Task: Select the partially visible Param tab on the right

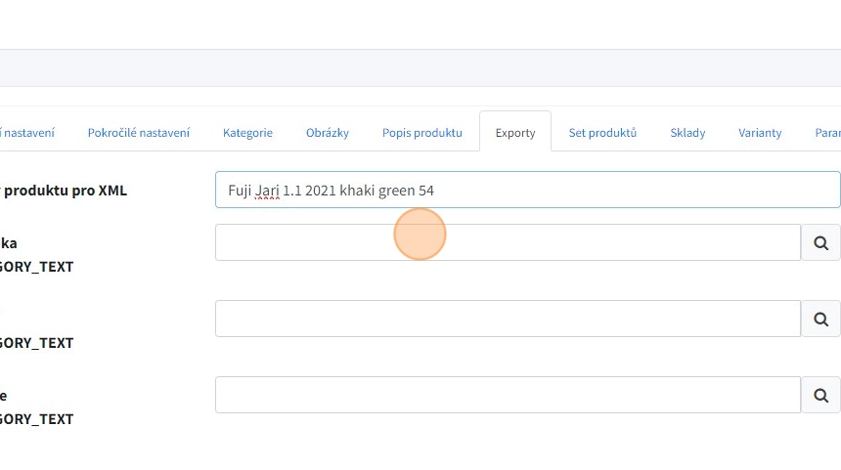Action: coord(826,133)
